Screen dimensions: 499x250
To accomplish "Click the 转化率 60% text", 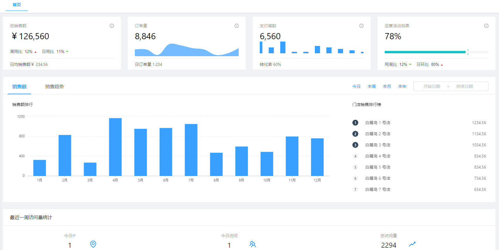I will click(x=270, y=64).
